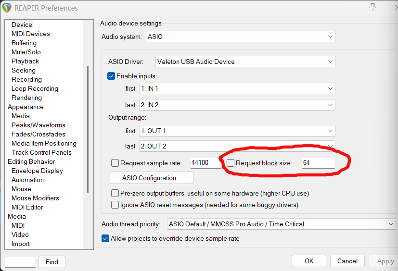Screen dimensions: 398x271
Task: Select Envelope Display preferences page
Action: click(x=37, y=171)
